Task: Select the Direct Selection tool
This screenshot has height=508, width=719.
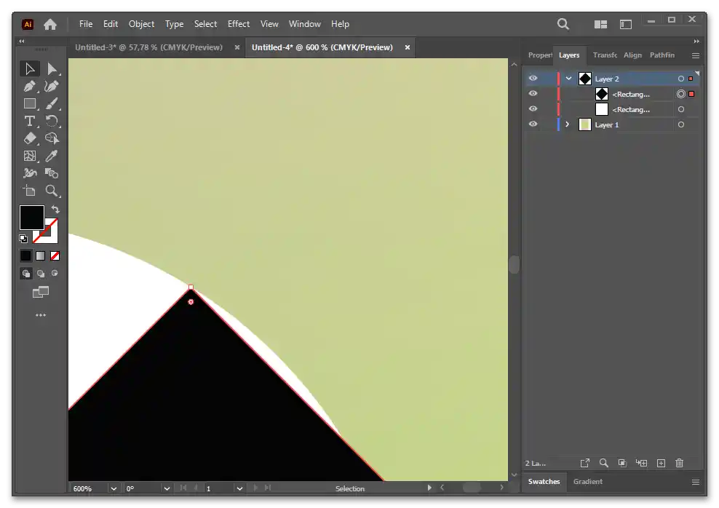Action: point(52,69)
